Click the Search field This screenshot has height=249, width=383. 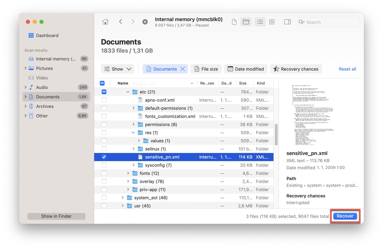tap(328, 22)
